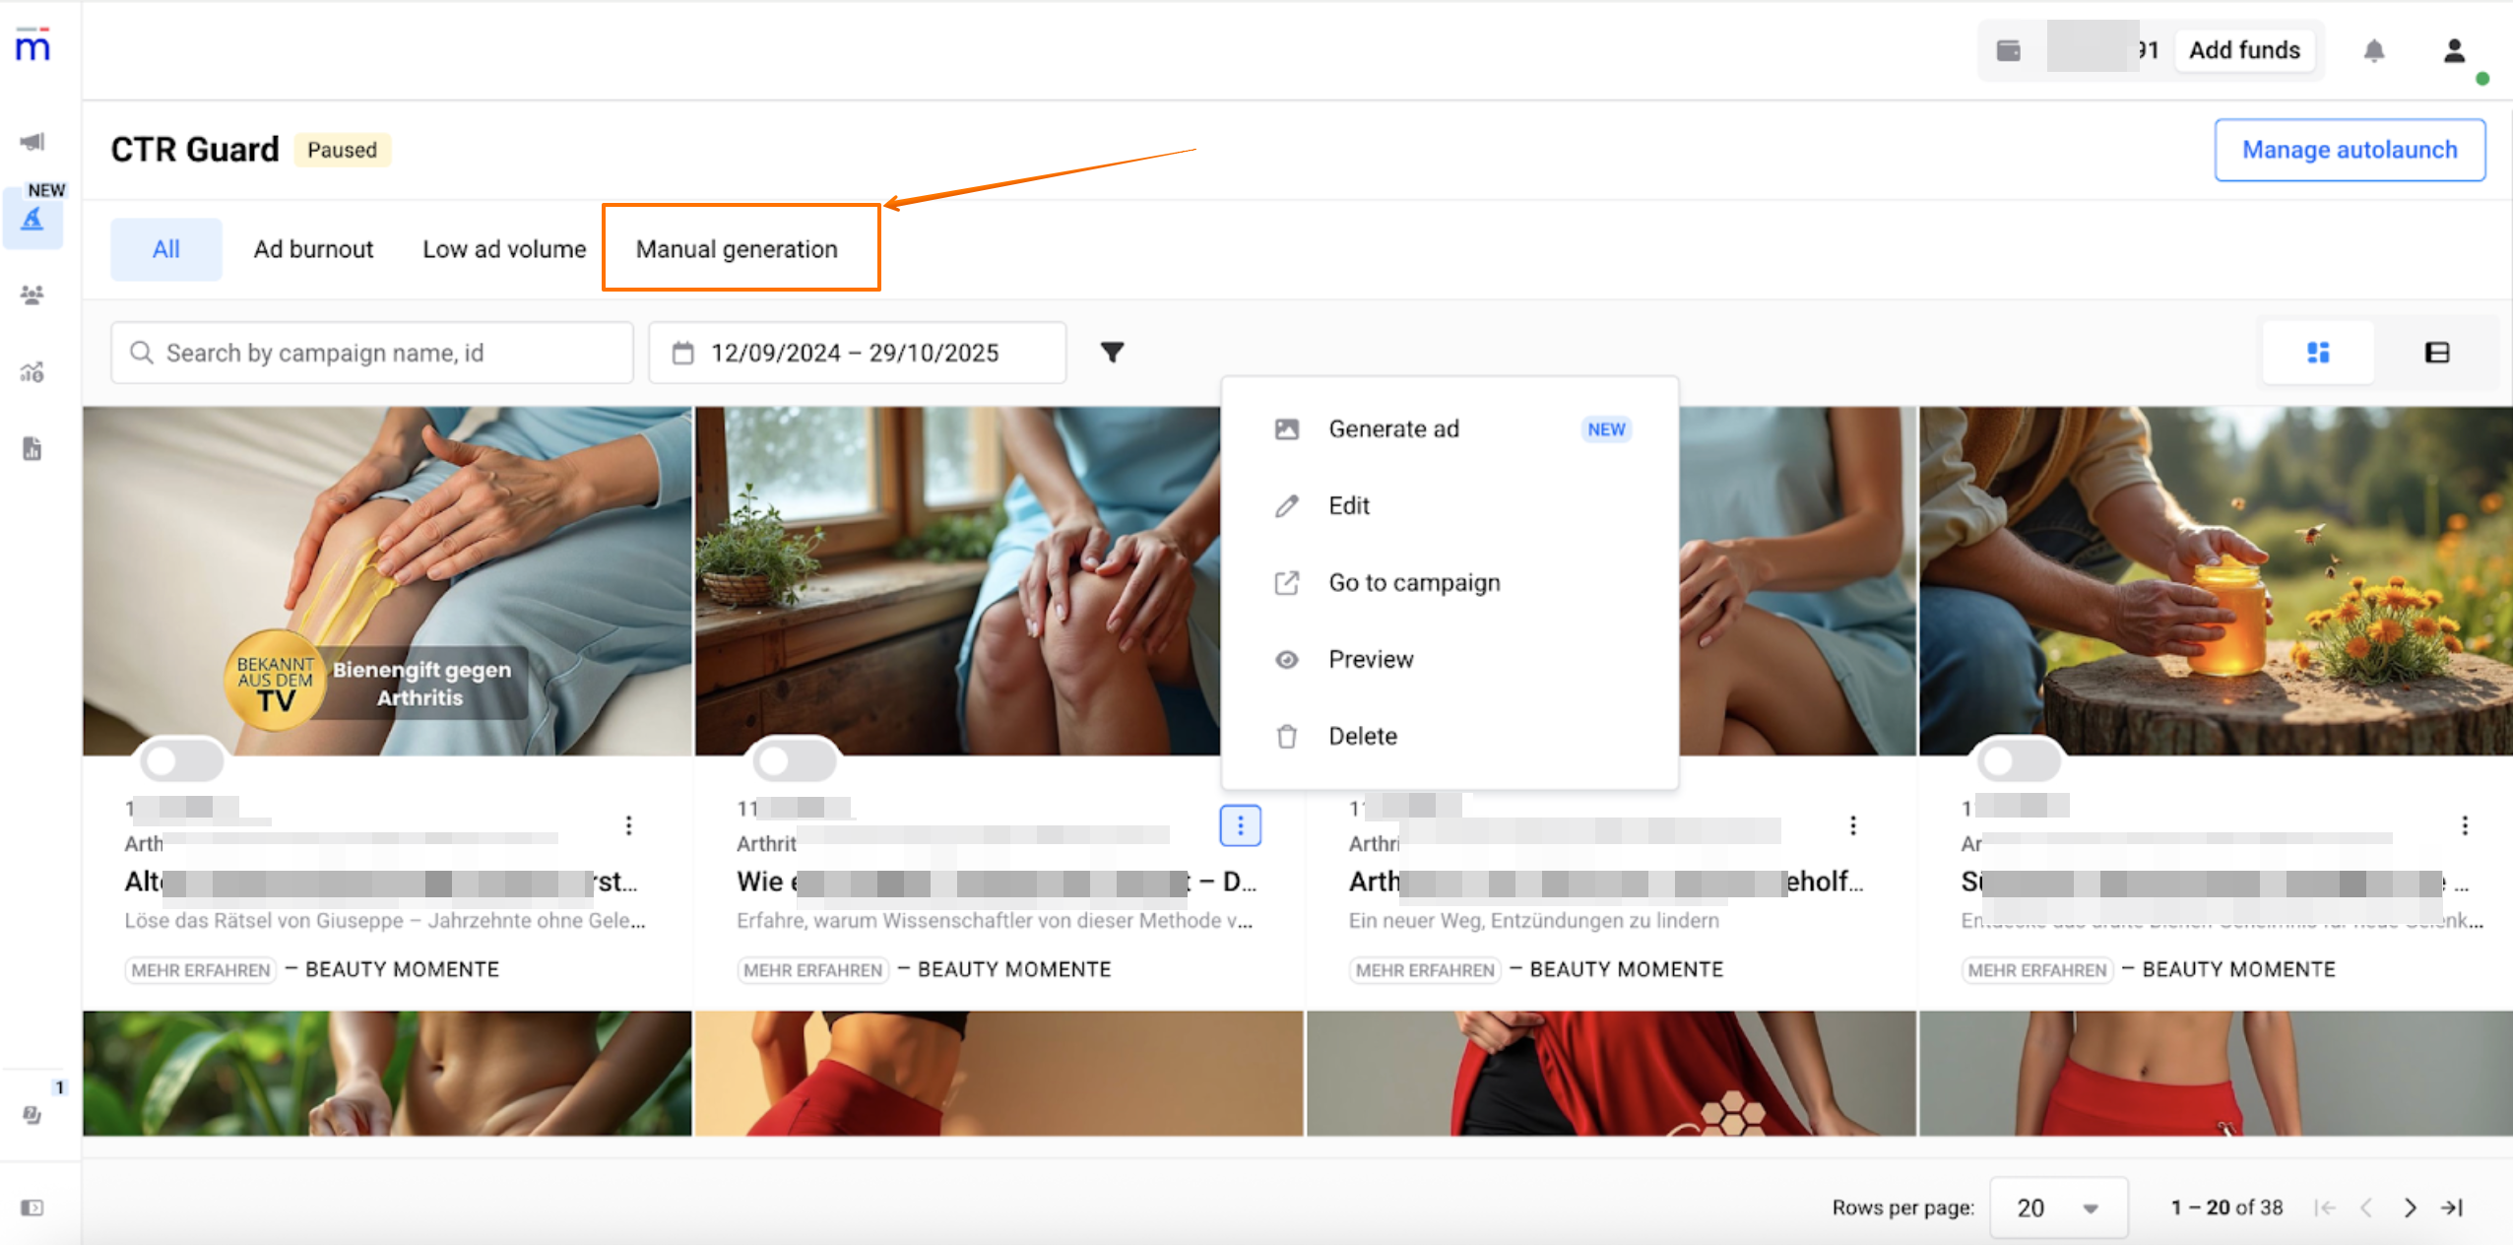Image resolution: width=2513 pixels, height=1245 pixels.
Task: Enable the second knee ad toggle
Action: coord(795,759)
